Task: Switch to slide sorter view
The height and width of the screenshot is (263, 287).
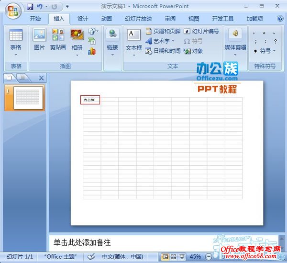Action: tap(173, 257)
